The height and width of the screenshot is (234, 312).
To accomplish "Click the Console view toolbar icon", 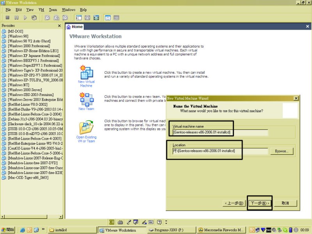I will point(116,18).
